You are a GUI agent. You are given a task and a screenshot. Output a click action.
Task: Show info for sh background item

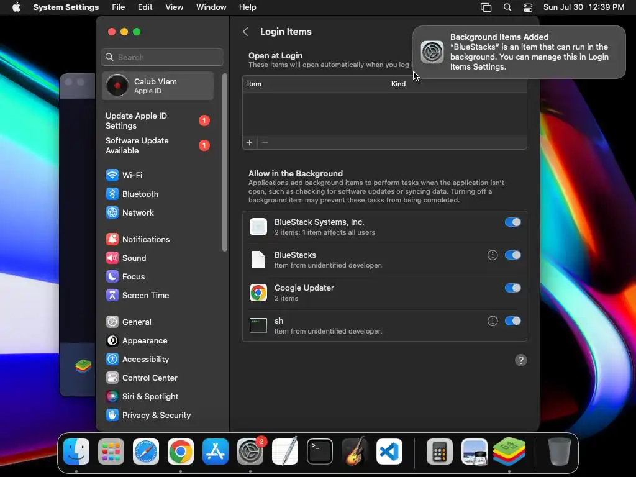coord(493,321)
